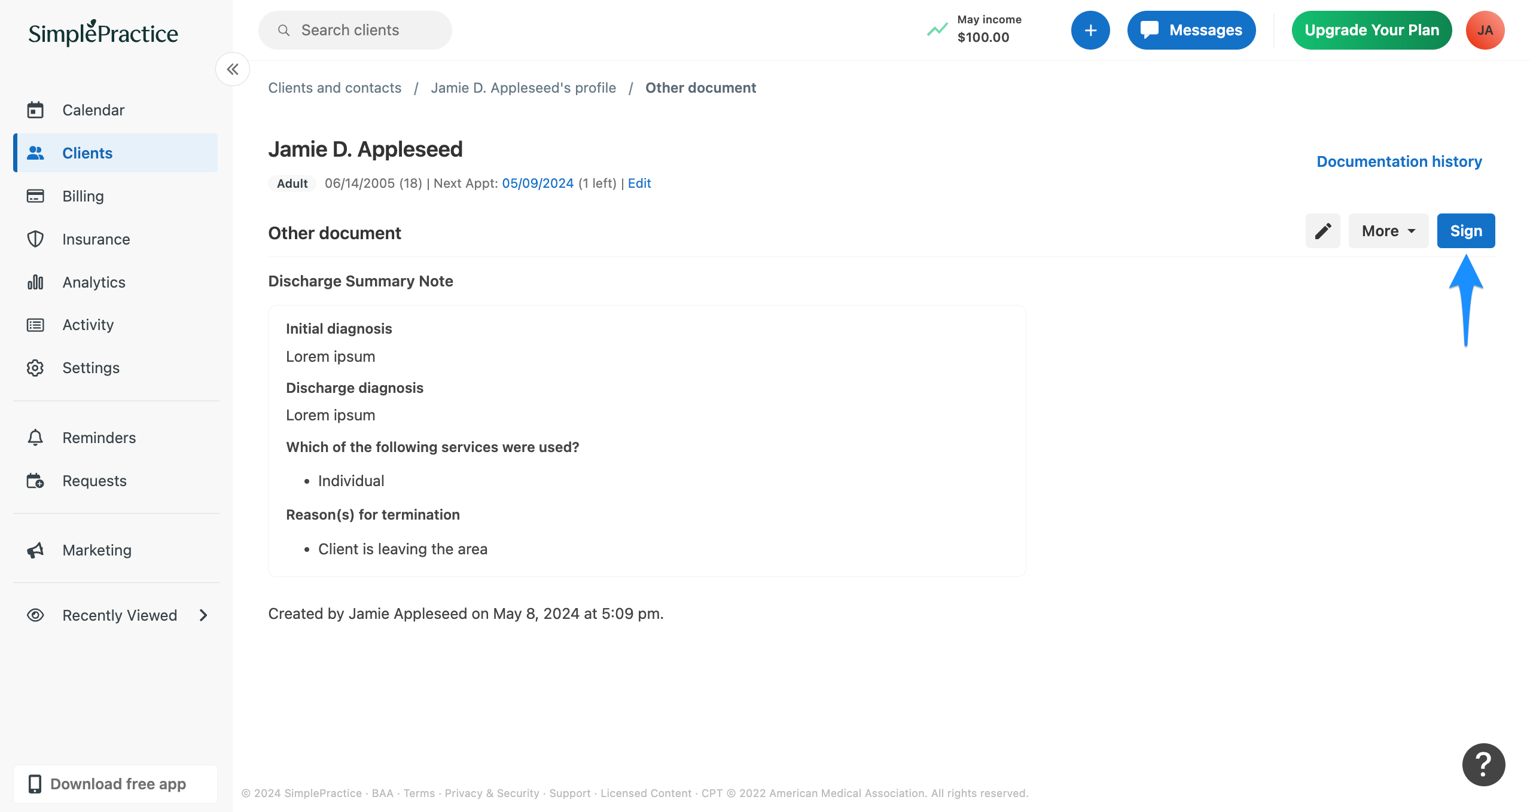Open Activity via the list icon
The height and width of the screenshot is (812, 1530).
click(x=35, y=325)
